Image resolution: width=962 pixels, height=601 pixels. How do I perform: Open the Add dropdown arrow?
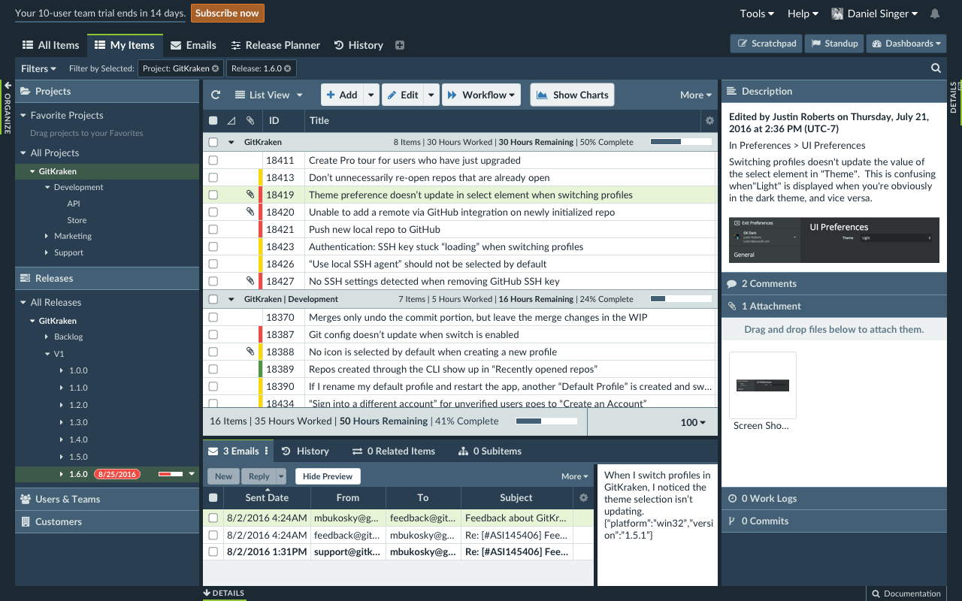pyautogui.click(x=371, y=95)
